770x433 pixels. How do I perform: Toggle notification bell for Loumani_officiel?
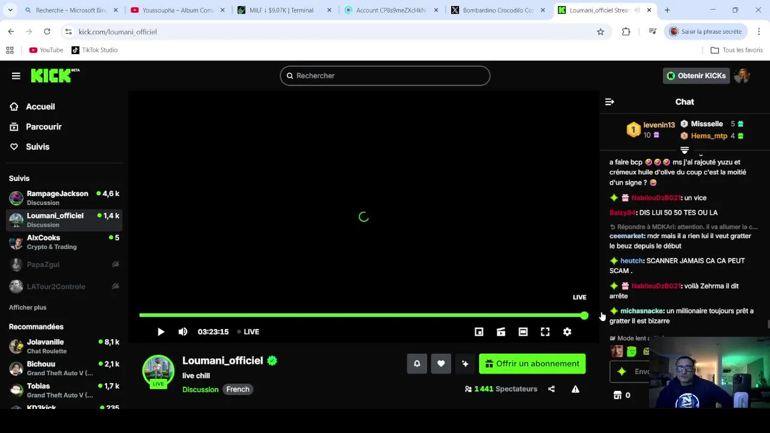click(x=417, y=364)
